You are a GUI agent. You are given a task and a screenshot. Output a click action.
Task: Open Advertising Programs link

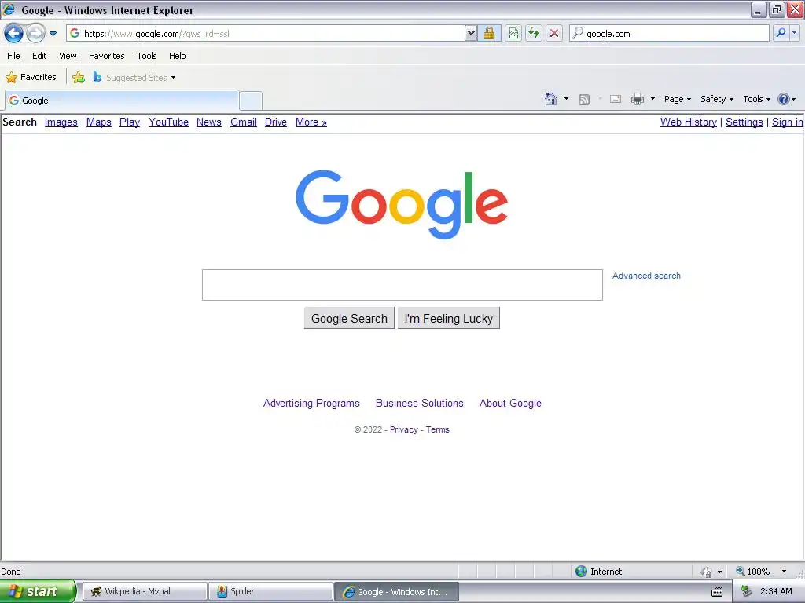(311, 403)
